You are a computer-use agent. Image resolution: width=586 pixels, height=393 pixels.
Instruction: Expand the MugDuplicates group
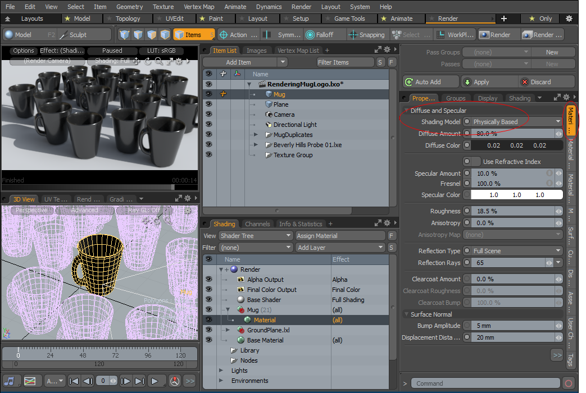(x=256, y=135)
